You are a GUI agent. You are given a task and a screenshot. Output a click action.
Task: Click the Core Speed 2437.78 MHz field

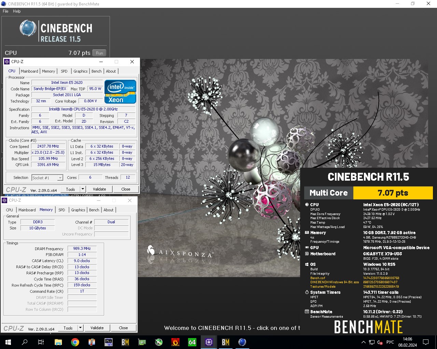(x=48, y=146)
